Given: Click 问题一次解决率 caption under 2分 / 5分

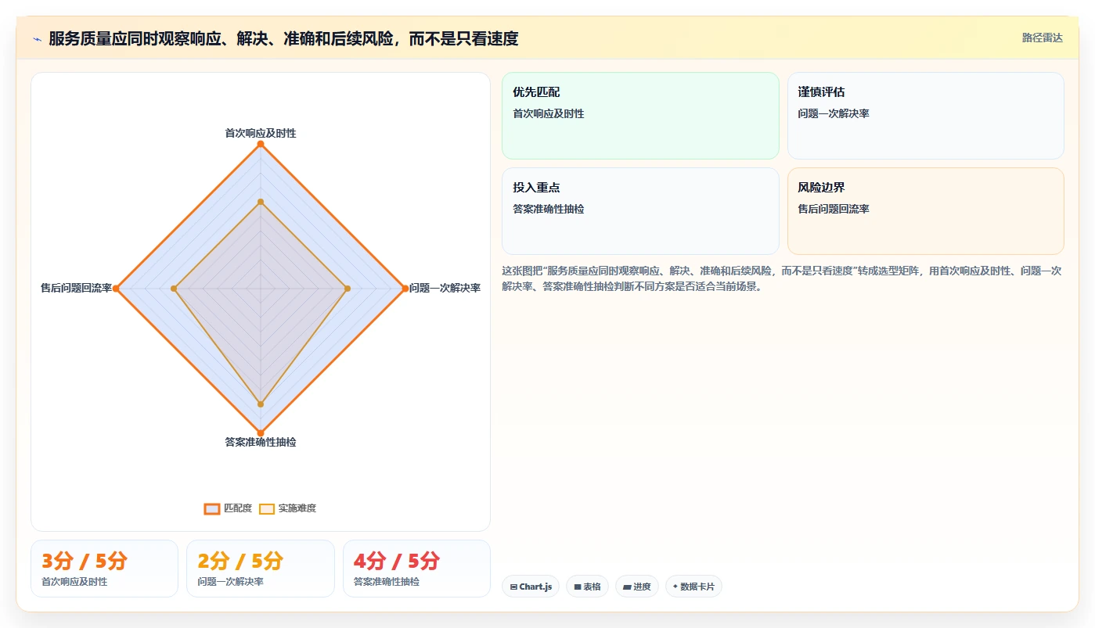Looking at the screenshot, I should (x=230, y=582).
